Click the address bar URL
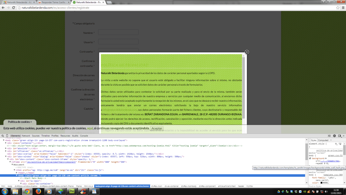This screenshot has height=195, width=346. tap(55, 8)
